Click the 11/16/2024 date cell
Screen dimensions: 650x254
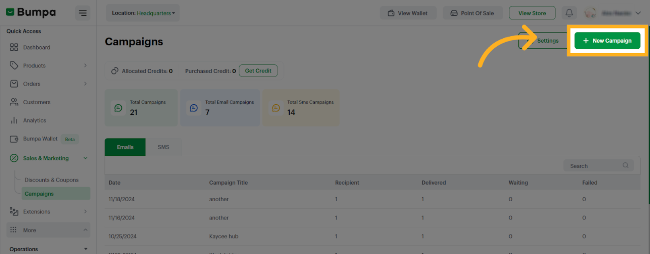122,218
